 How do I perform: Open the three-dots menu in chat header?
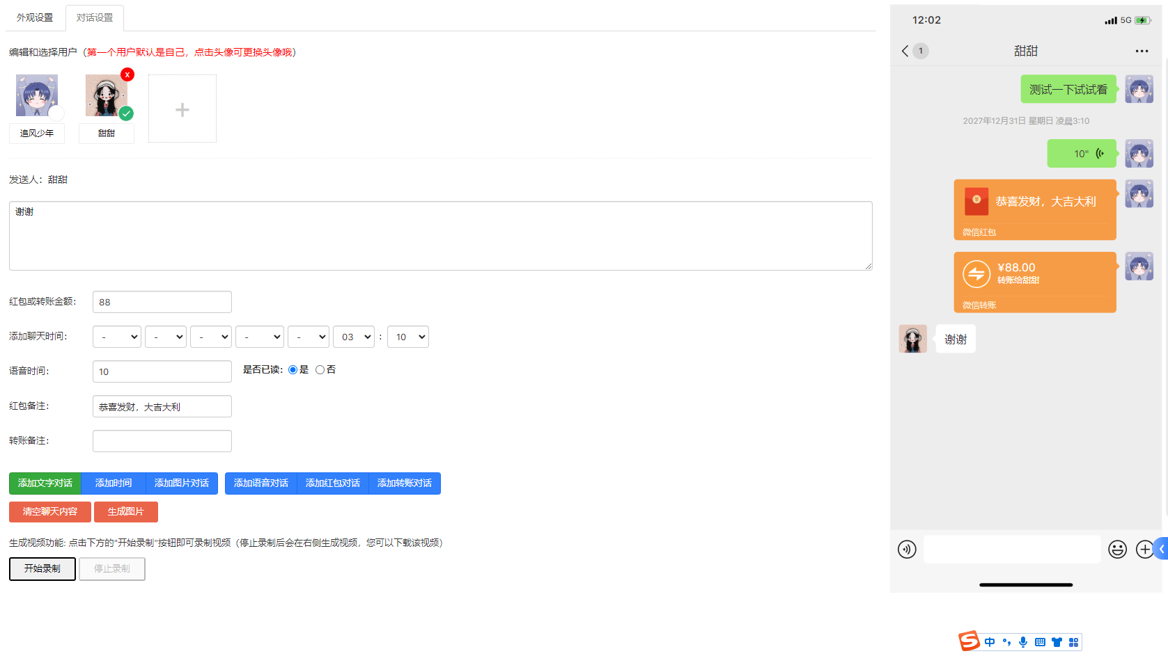(1142, 51)
